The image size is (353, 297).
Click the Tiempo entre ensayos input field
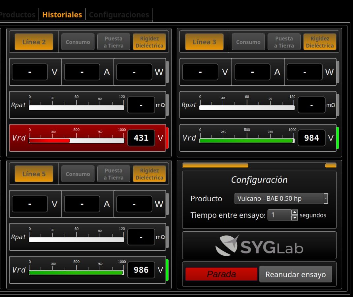coord(279,215)
